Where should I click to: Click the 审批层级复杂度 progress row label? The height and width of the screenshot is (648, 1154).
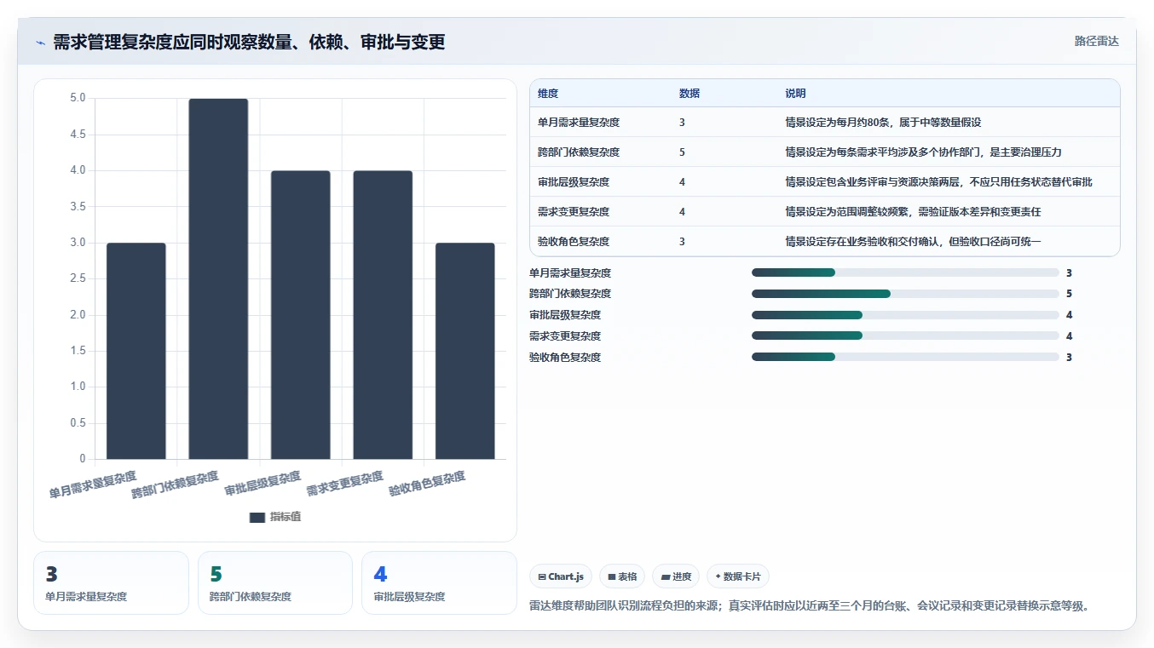[x=565, y=315]
